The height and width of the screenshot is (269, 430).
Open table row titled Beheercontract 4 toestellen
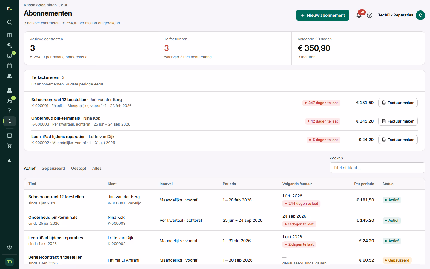[x=224, y=258]
